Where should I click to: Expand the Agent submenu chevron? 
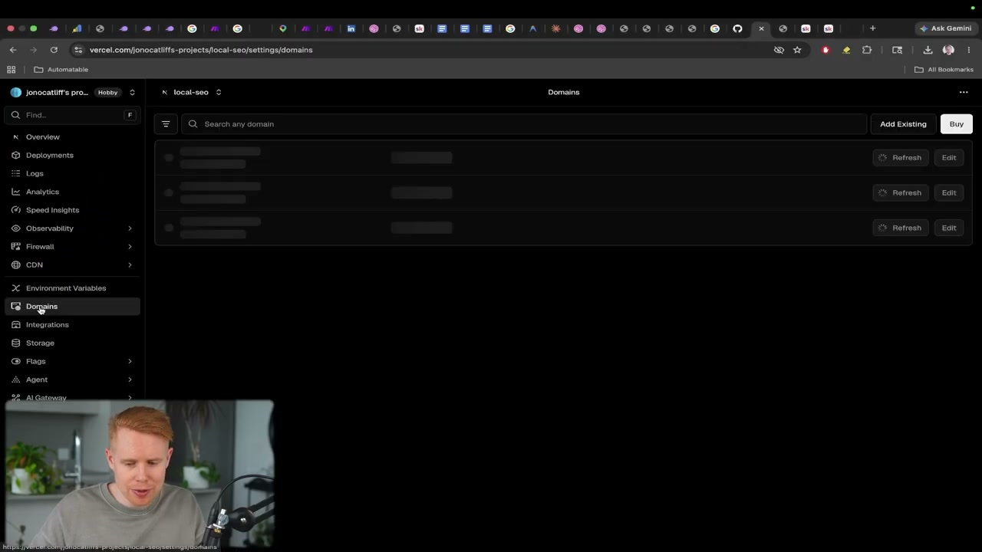coord(130,380)
